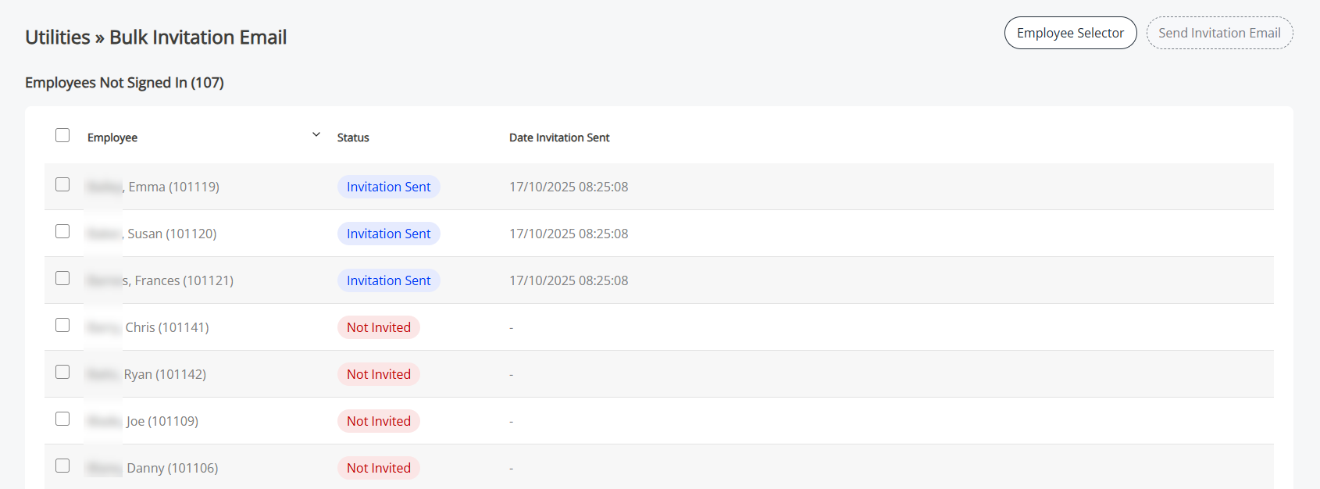Click Susan's Invitation Sent status badge
This screenshot has width=1320, height=489.
(388, 234)
